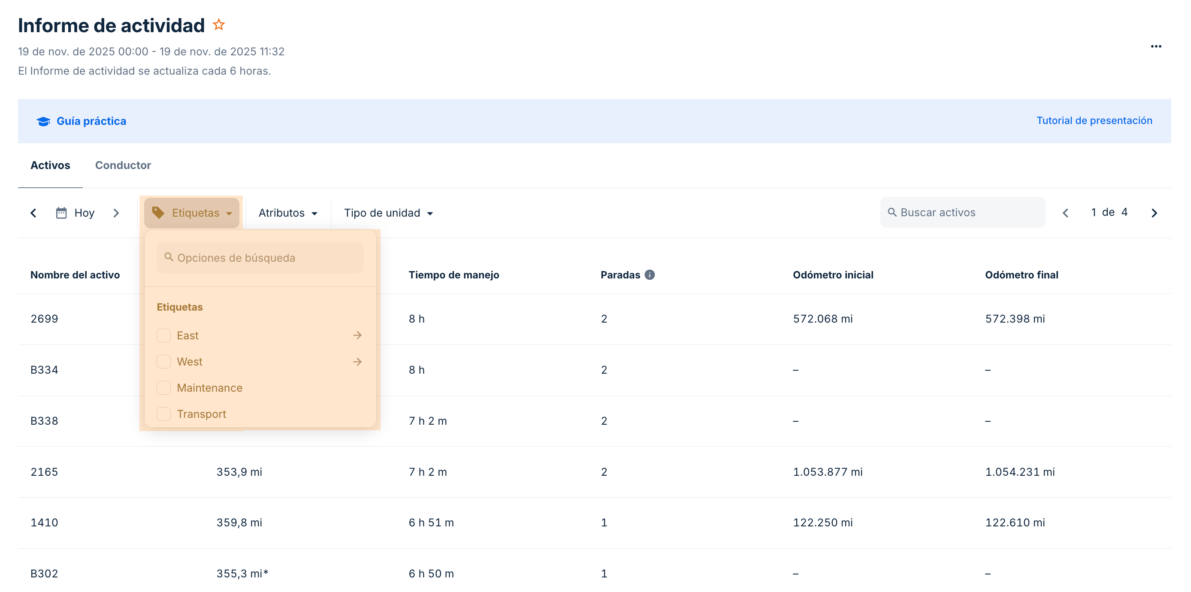Image resolution: width=1191 pixels, height=592 pixels.
Task: Open the three-dot more options menu
Action: click(1156, 46)
